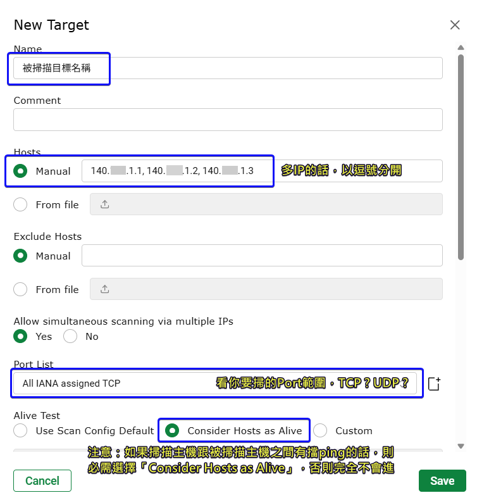Click upload icon in Hosts file field
The image size is (477, 500).
(x=105, y=204)
